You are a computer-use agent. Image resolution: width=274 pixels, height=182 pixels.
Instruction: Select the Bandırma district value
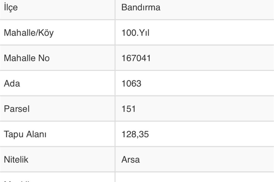pos(141,7)
